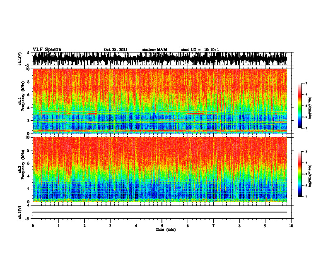Click the "-7" label on ch.1 color bar
Image resolution: width=328 pixels, height=253 pixels.
point(306,128)
